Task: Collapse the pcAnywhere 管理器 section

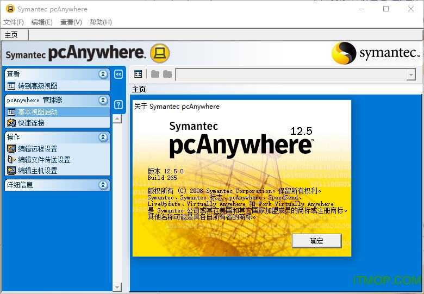Action: [x=103, y=100]
